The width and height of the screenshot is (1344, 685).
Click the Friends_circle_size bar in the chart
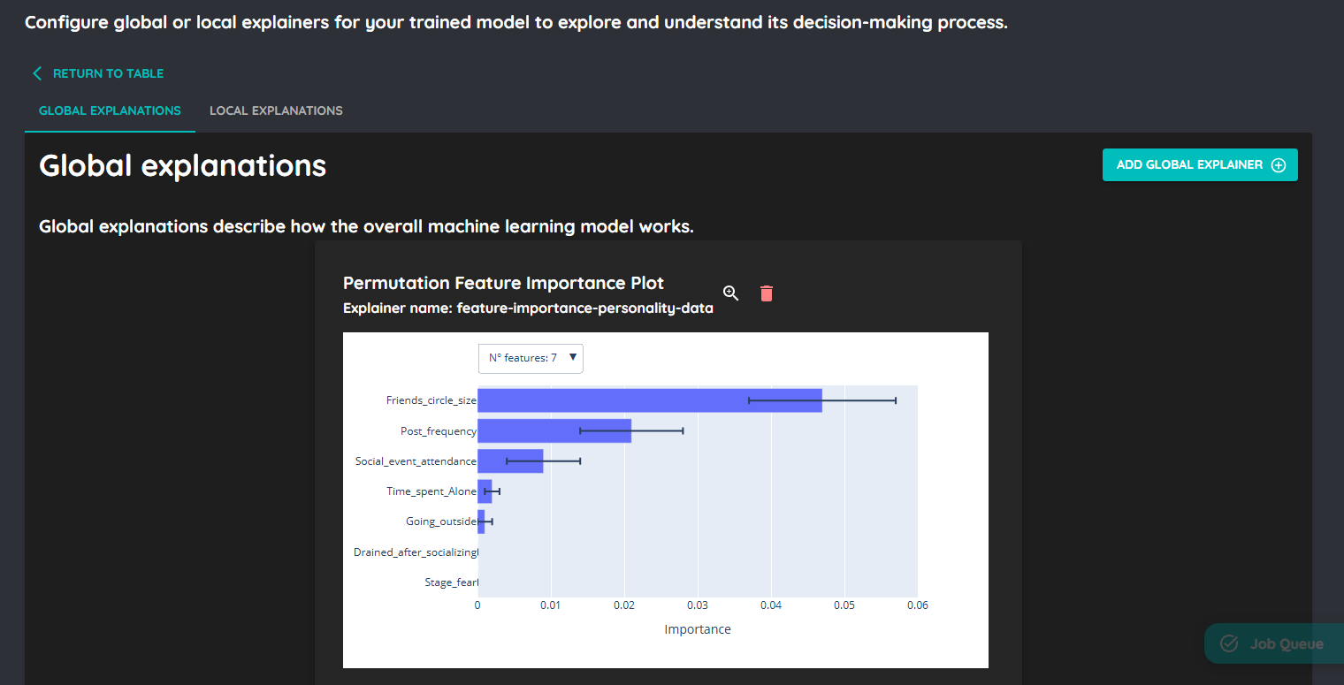[649, 400]
